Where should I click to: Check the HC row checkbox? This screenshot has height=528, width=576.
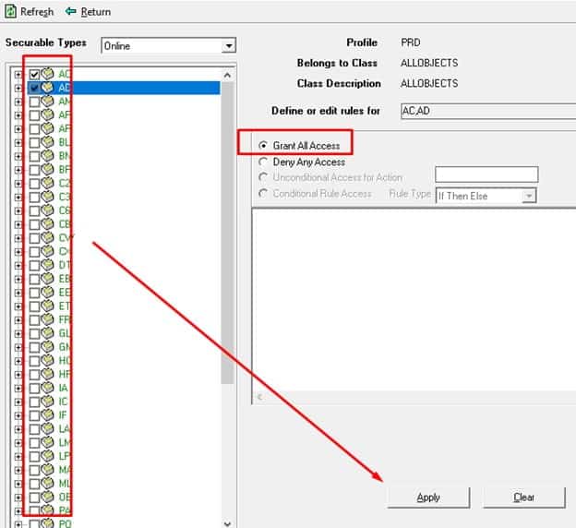[x=34, y=361]
